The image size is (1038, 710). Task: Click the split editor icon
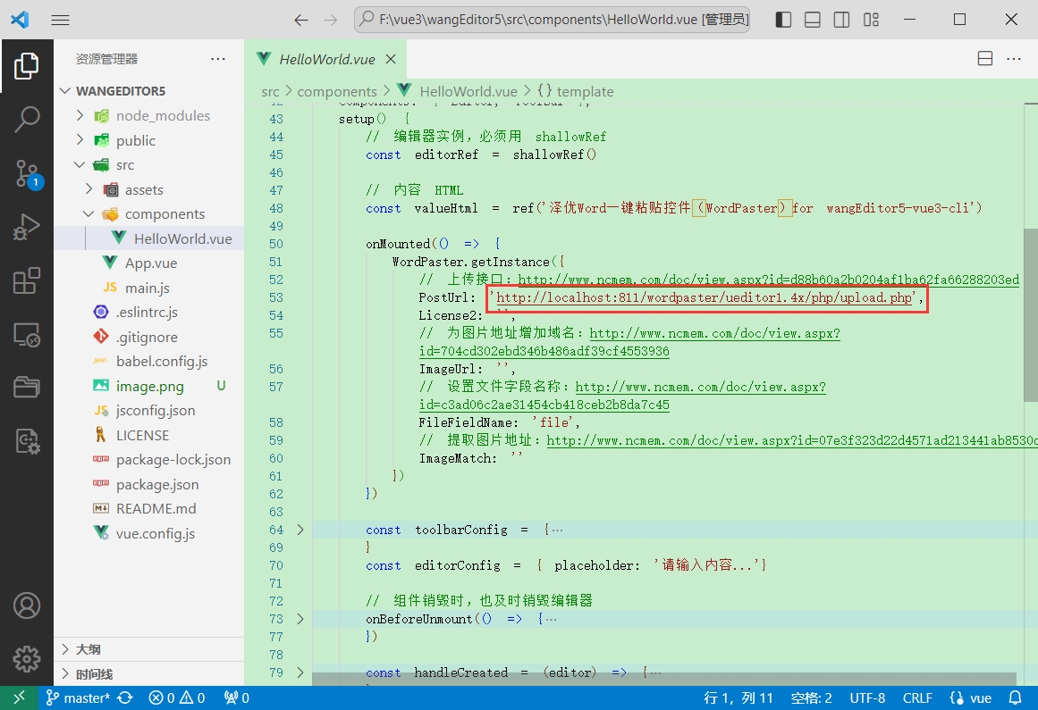point(984,59)
